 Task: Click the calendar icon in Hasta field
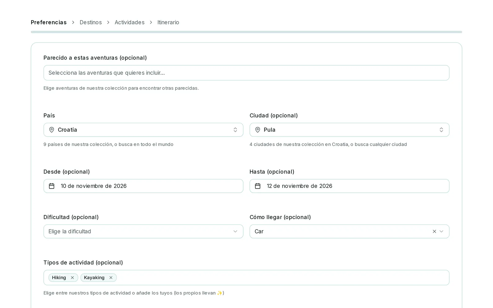point(258,186)
